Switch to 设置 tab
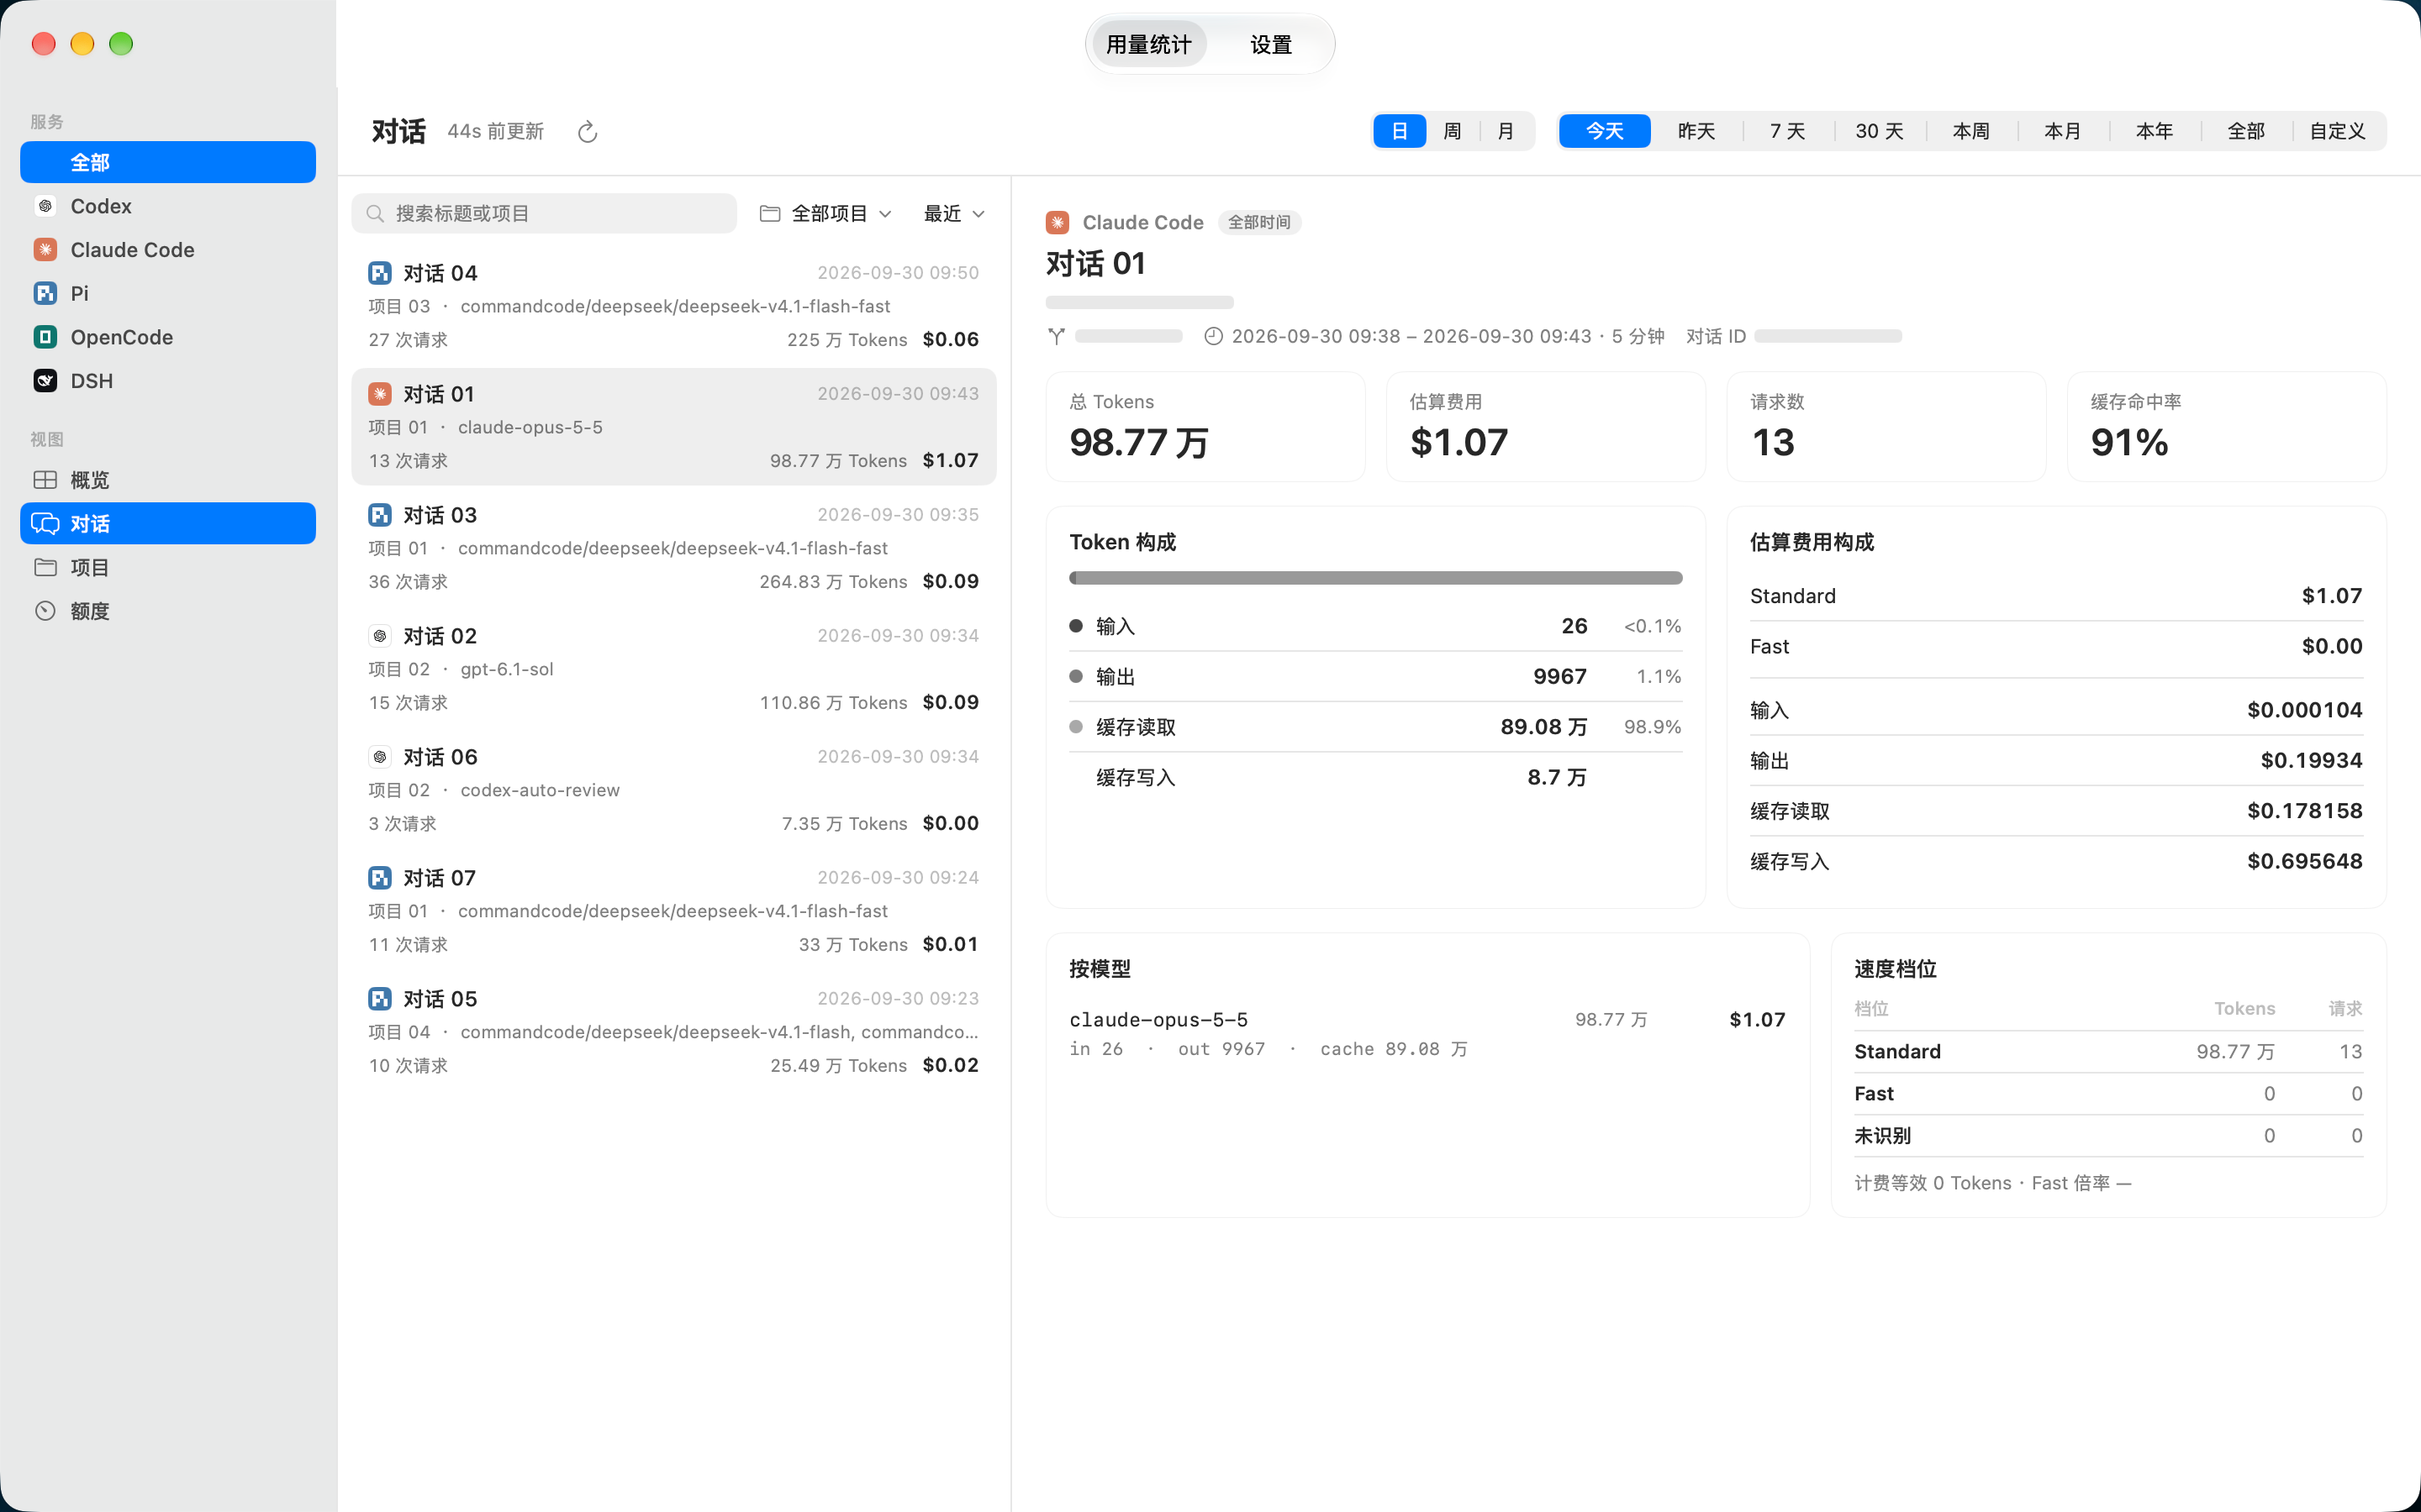2421x1512 pixels. coord(1270,44)
